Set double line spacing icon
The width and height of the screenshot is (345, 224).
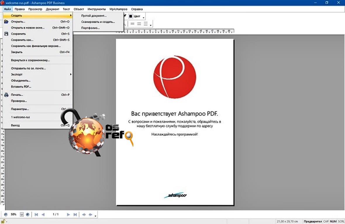click(146, 24)
